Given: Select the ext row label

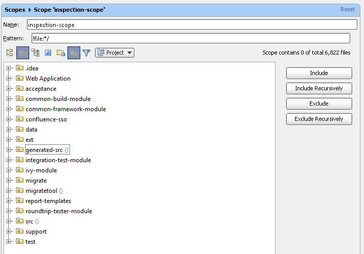Looking at the screenshot, I should [x=29, y=140].
